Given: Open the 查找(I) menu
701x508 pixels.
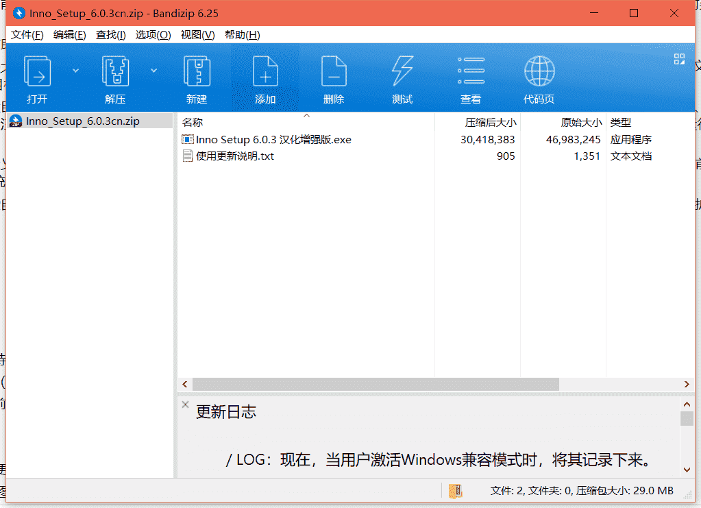Looking at the screenshot, I should coord(111,35).
